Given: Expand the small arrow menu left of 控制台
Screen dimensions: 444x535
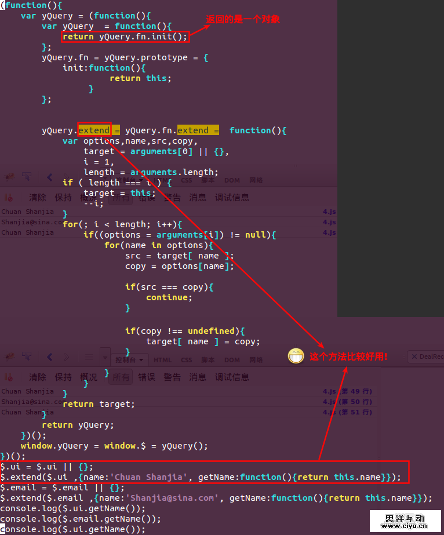Looking at the screenshot, I should pyautogui.click(x=105, y=357).
